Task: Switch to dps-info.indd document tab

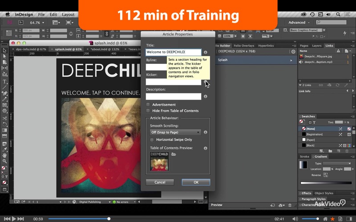Action: 31,49
